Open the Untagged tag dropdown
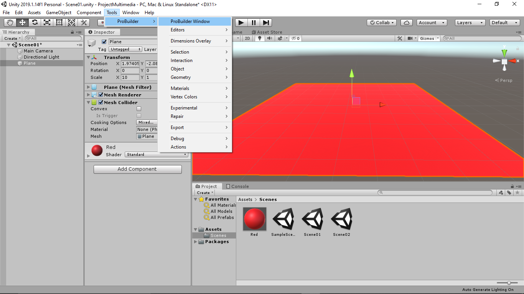 (125, 49)
